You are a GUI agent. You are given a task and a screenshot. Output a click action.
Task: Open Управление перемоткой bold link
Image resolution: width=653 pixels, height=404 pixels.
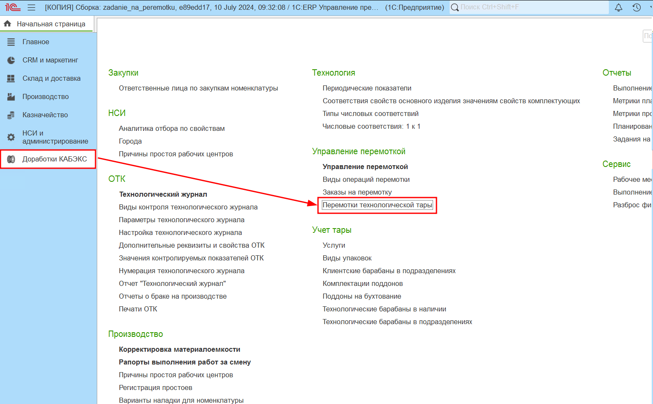(365, 167)
